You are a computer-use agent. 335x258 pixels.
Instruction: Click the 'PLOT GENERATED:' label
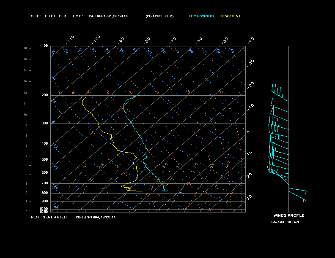click(x=50, y=217)
